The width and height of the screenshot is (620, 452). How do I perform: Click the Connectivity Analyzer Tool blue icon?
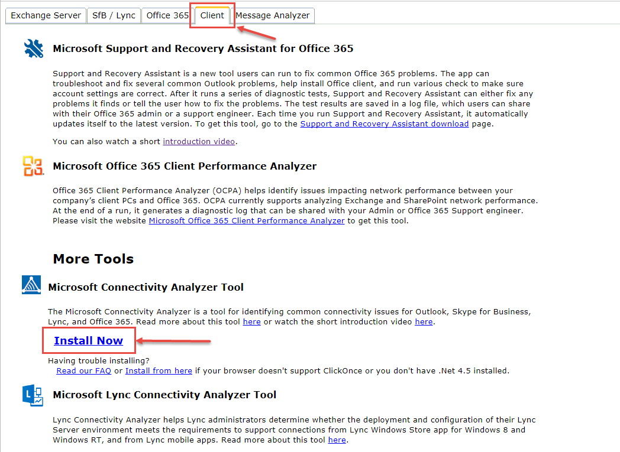(x=31, y=285)
